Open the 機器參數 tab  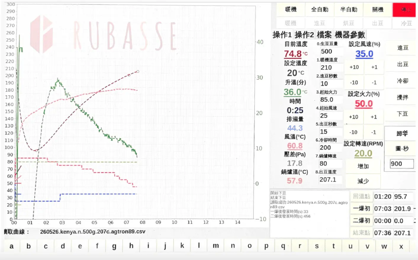[350, 35]
